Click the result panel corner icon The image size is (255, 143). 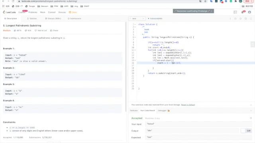251,118
